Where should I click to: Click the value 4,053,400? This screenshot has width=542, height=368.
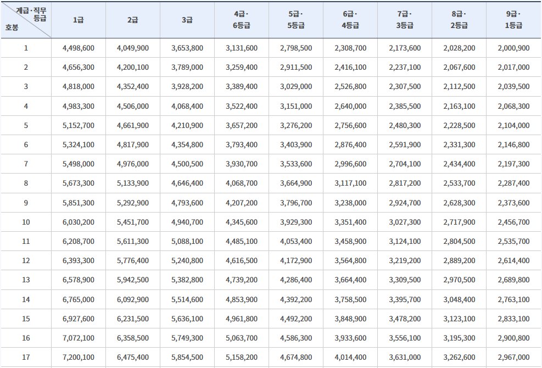296,242
